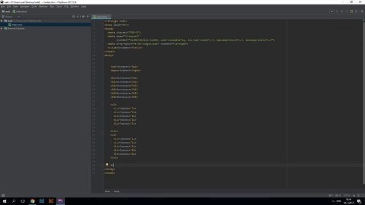
Task: Open the Help menu
Action: click(84, 6)
